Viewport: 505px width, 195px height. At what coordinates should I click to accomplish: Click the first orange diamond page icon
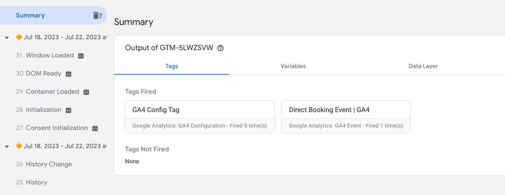19,37
